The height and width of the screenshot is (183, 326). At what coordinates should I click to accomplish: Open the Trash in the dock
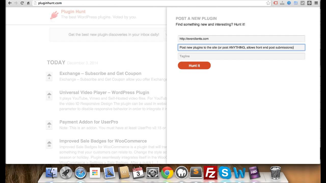[275, 173]
